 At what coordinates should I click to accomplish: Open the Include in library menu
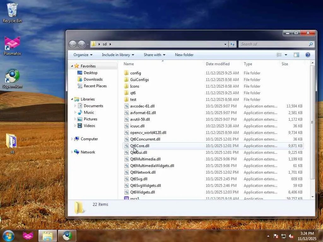(118, 55)
